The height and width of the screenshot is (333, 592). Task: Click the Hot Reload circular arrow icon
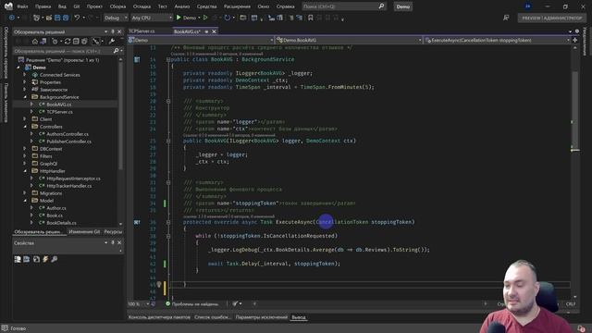tap(227, 18)
